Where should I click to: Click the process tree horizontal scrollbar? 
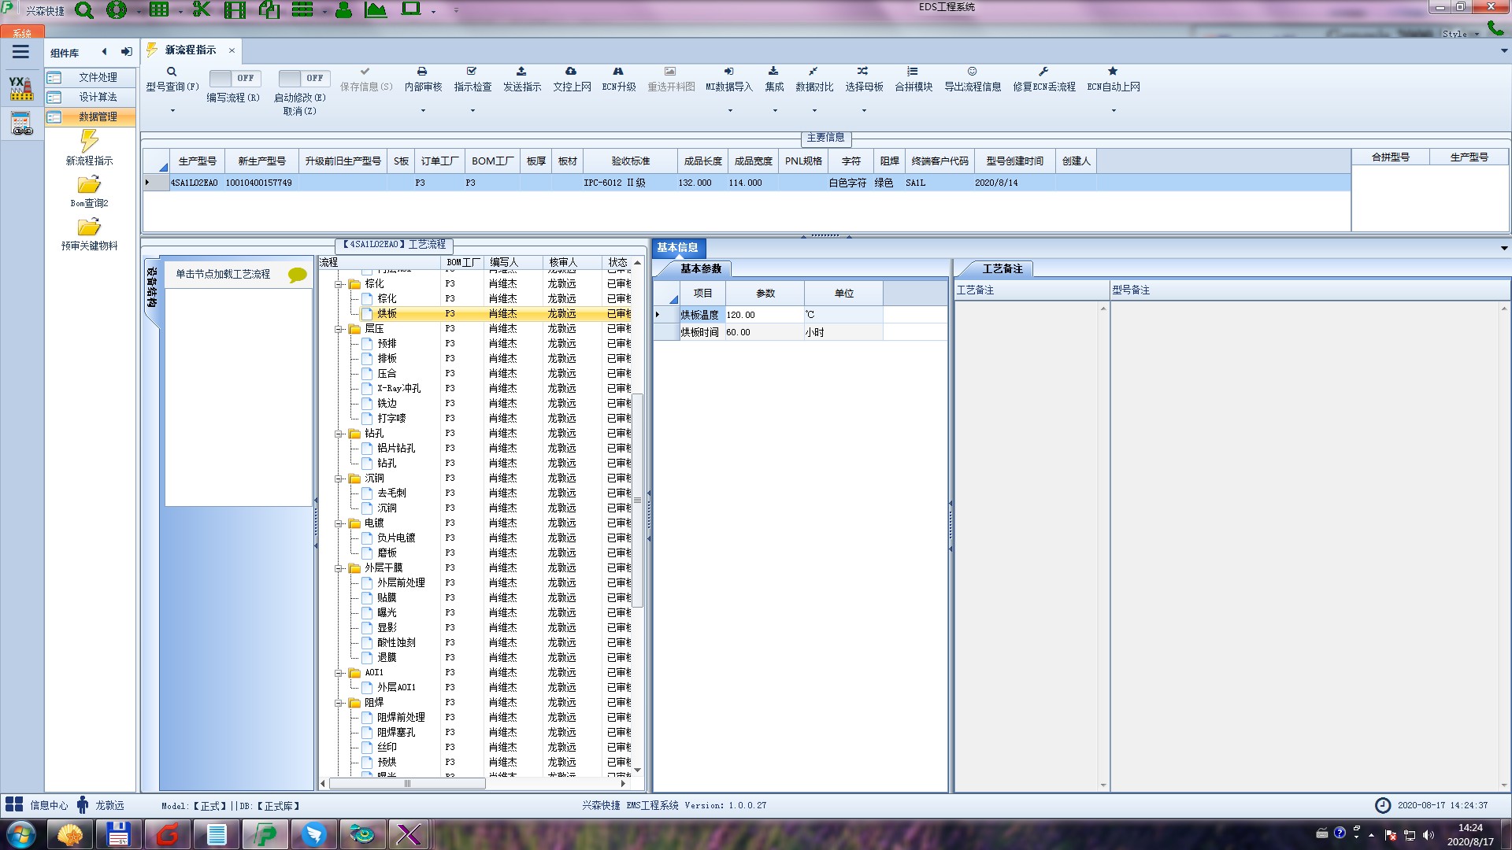[407, 784]
